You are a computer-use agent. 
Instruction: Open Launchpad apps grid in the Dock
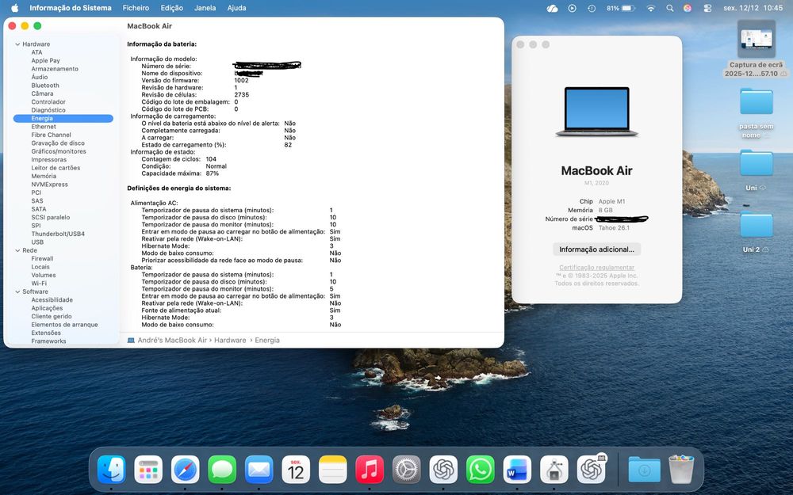pos(148,469)
